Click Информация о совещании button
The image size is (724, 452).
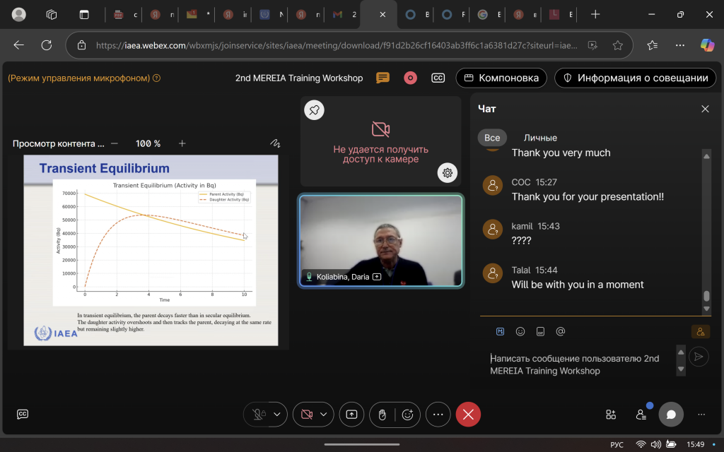coord(635,78)
